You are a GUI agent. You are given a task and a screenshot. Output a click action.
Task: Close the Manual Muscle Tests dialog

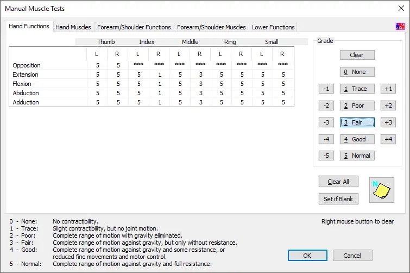tap(401, 8)
